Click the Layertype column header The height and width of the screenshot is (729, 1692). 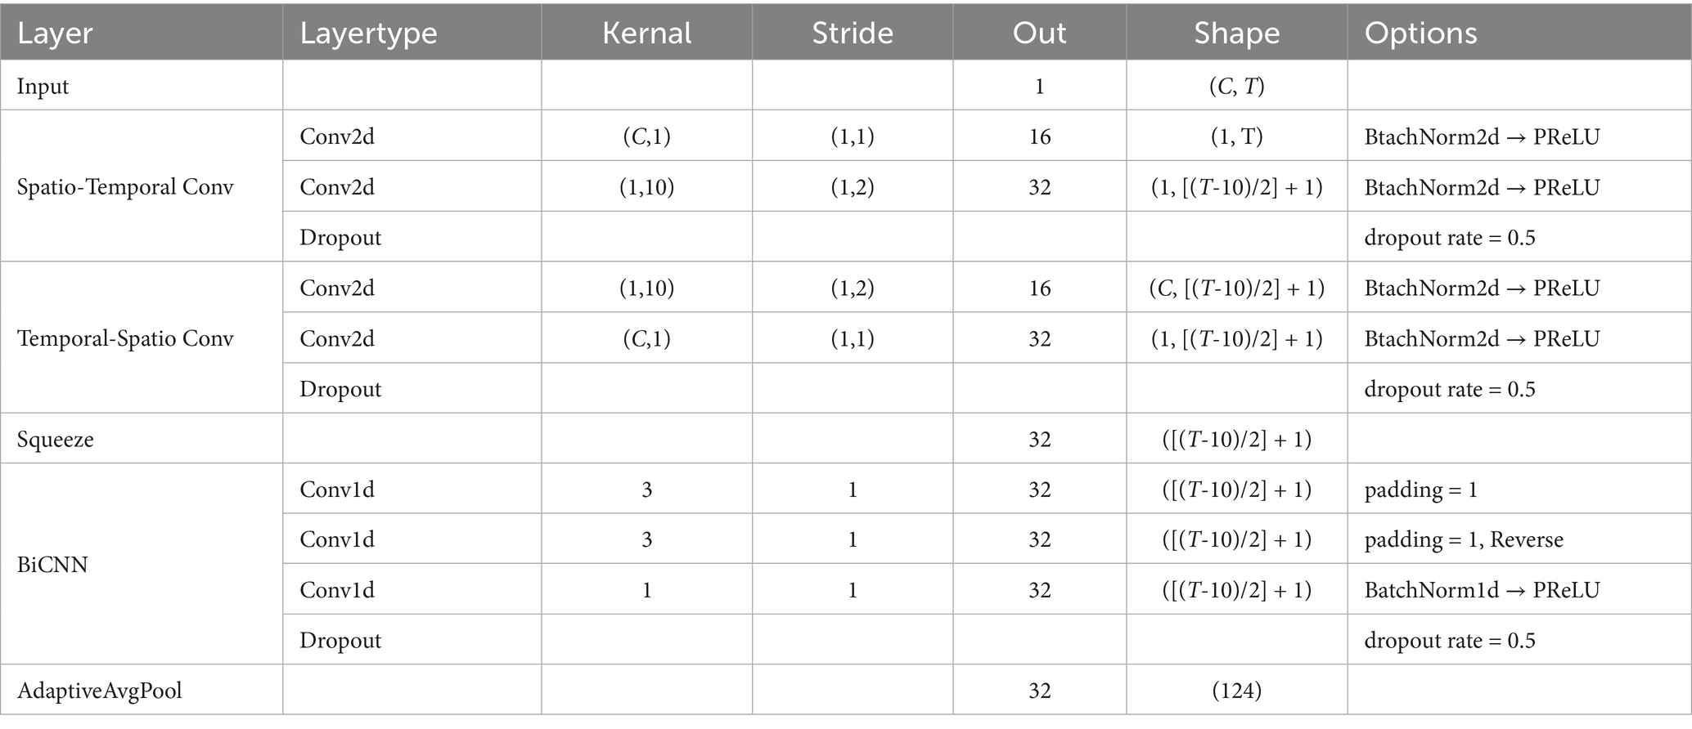(x=368, y=34)
